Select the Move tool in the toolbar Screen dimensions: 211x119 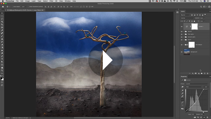2,13
